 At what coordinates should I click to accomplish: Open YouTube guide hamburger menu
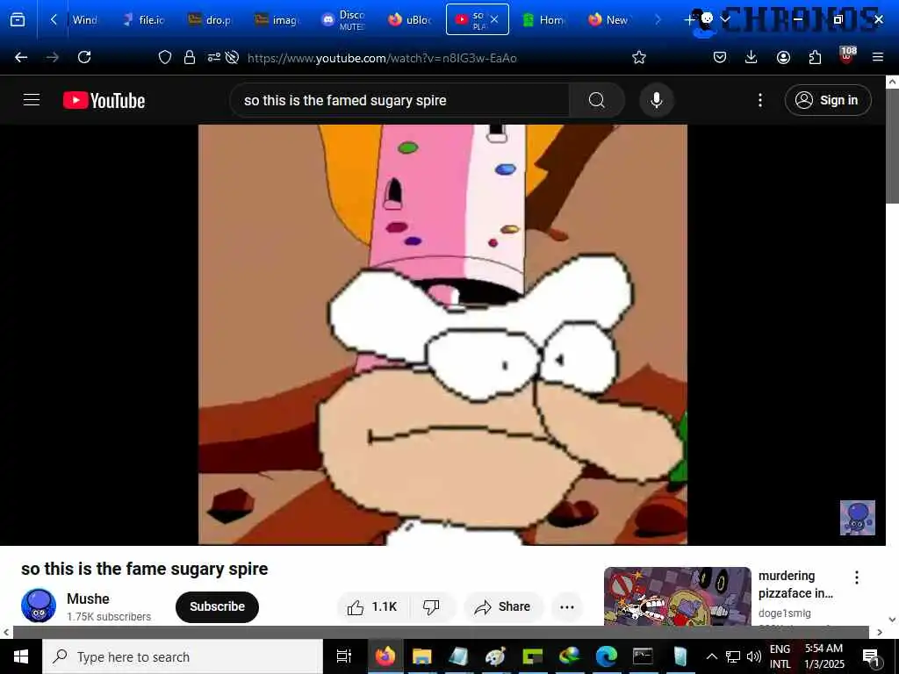click(32, 100)
